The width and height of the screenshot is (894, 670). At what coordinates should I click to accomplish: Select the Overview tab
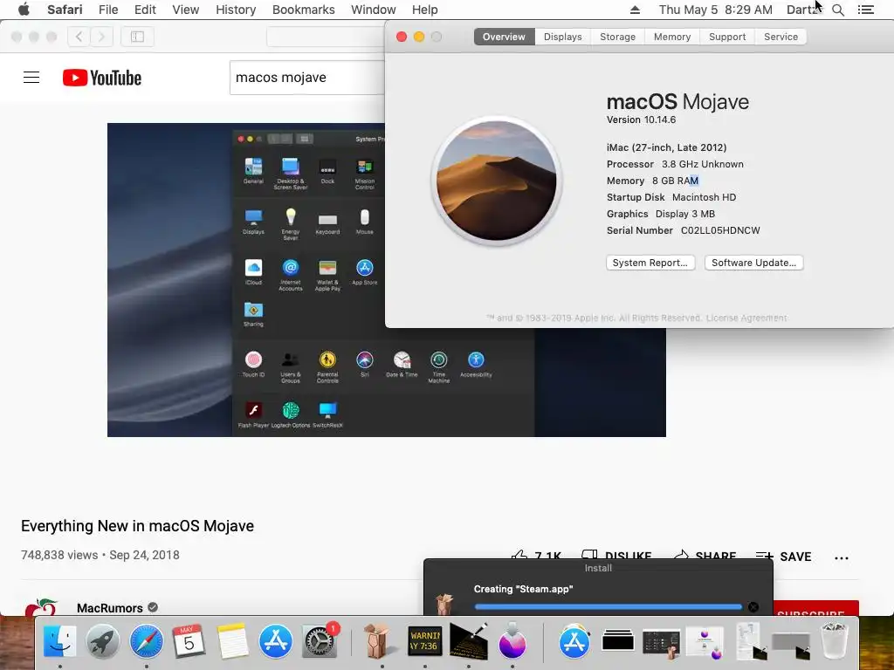tap(504, 37)
